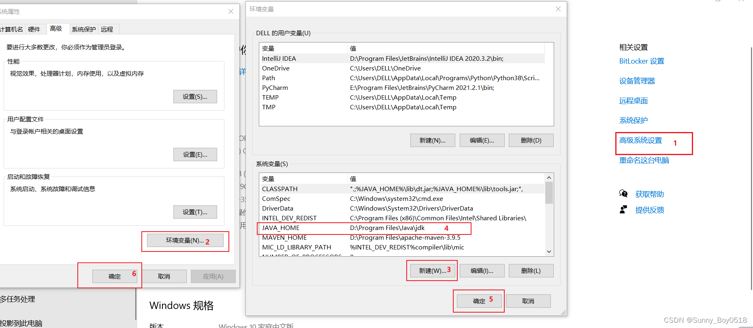Select the INTEL_DEV_REDIST system variable row
Image resolution: width=753 pixels, height=328 pixels.
click(402, 218)
